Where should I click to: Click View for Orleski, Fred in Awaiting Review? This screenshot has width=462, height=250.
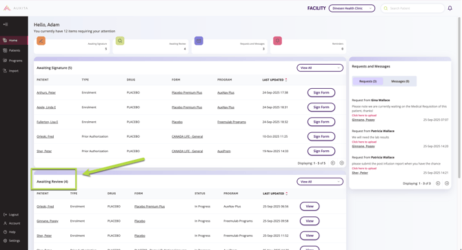pos(310,207)
